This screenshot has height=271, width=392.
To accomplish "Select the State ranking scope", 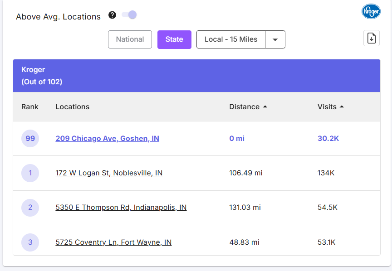I will point(174,39).
